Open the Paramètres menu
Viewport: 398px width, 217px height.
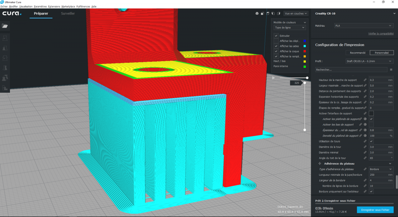pos(40,7)
